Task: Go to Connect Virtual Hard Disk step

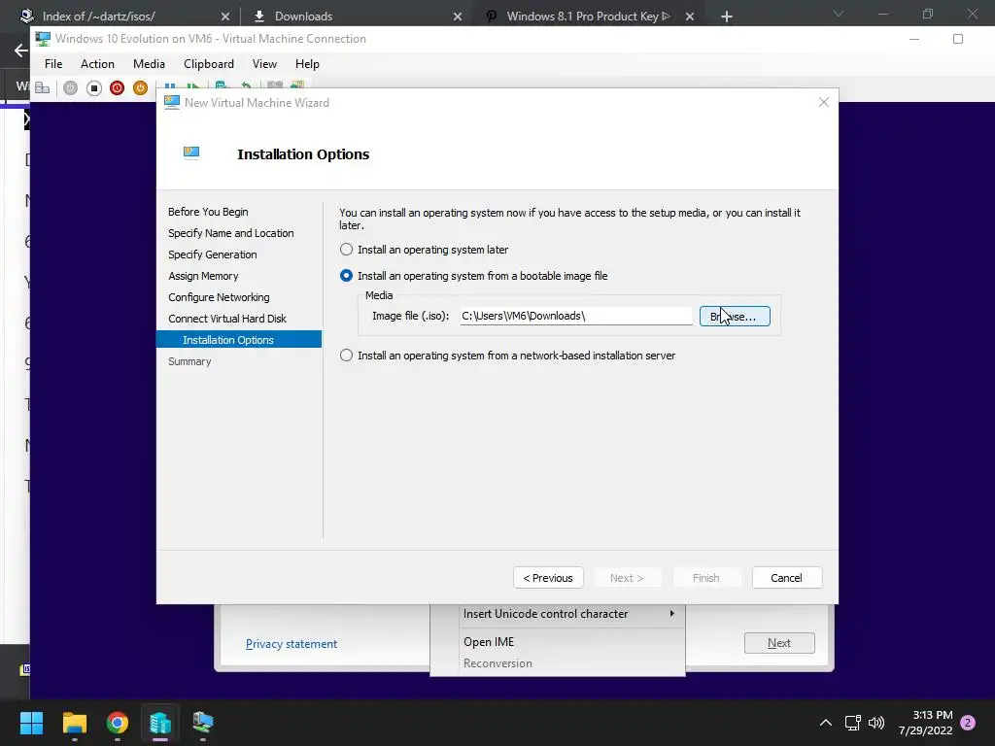Action: coord(227,319)
